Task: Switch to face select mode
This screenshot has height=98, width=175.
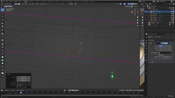Action: tap(19, 4)
